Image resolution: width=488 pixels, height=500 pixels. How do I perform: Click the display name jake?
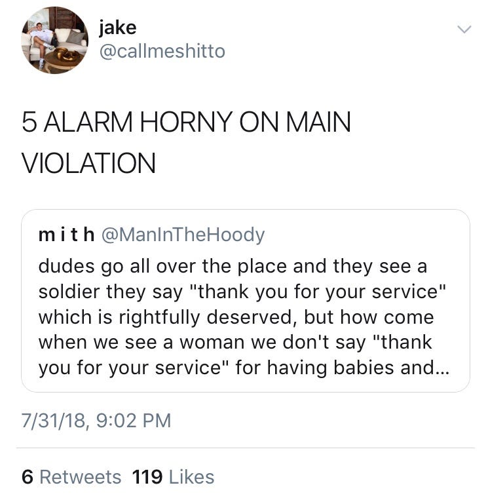pos(118,28)
